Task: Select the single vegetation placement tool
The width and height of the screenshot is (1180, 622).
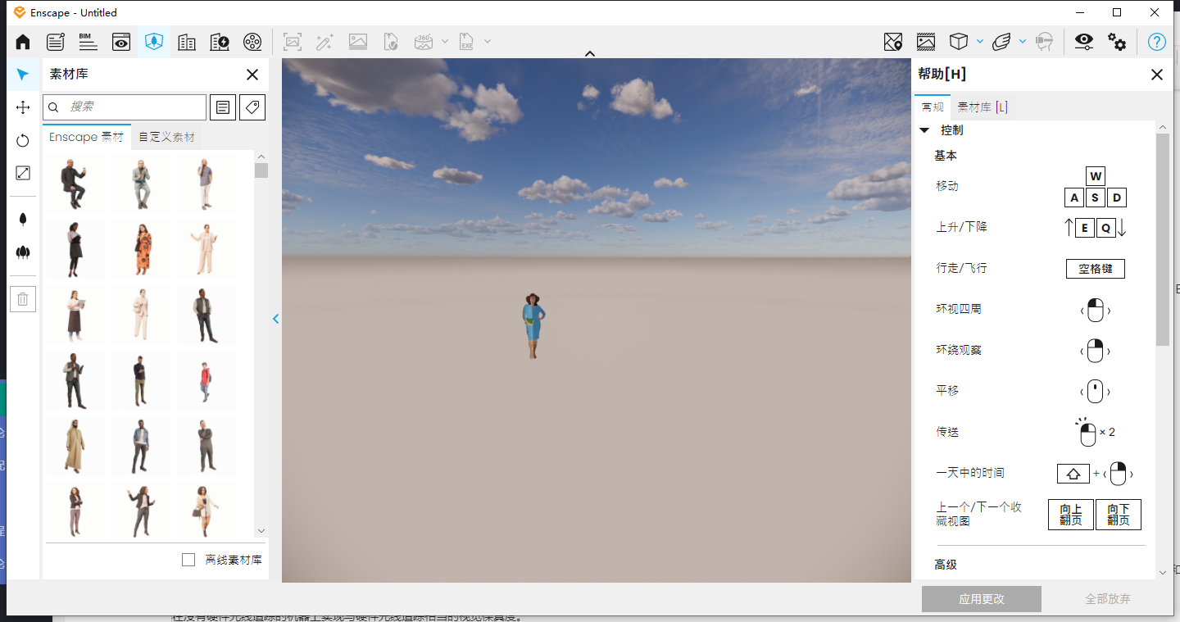Action: [23, 218]
